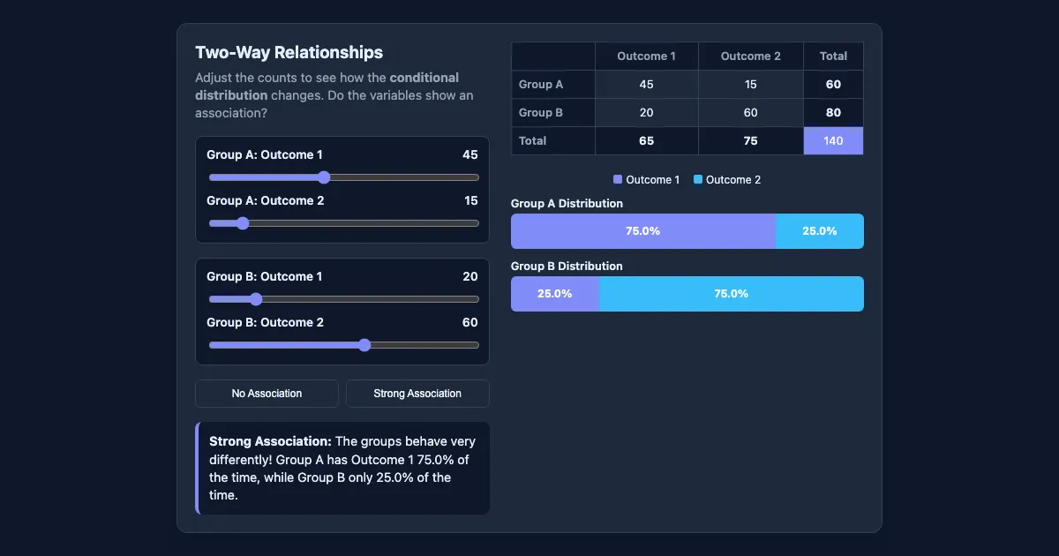
Task: Click the 75.0% segment in Group A Distribution
Action: (643, 231)
